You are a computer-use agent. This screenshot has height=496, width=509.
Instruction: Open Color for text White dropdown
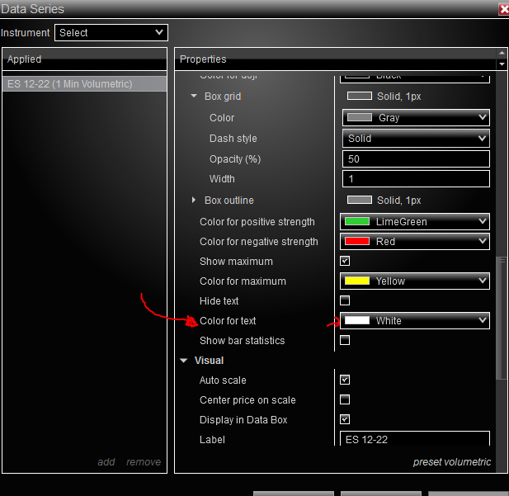(414, 320)
